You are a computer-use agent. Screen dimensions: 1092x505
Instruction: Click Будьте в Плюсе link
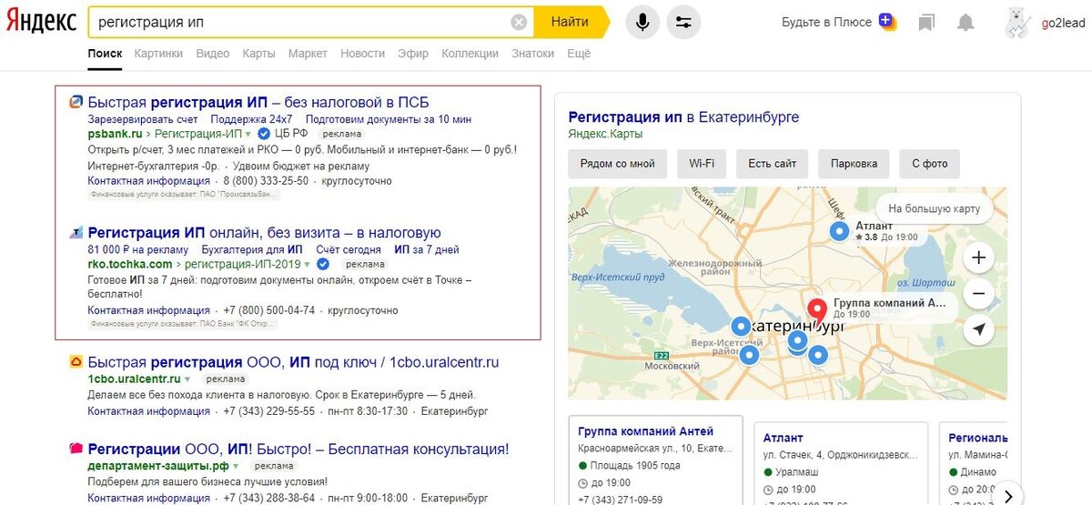point(826,22)
